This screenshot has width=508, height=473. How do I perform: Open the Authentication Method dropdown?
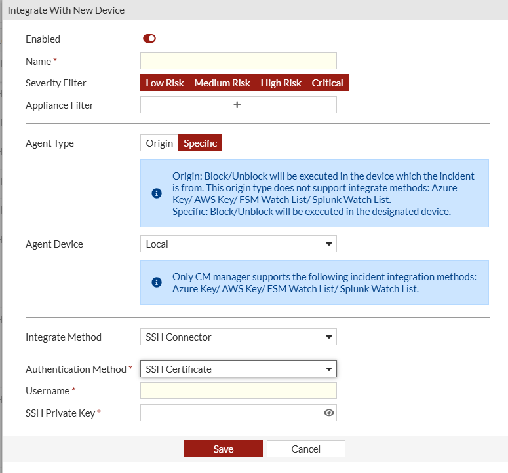238,369
